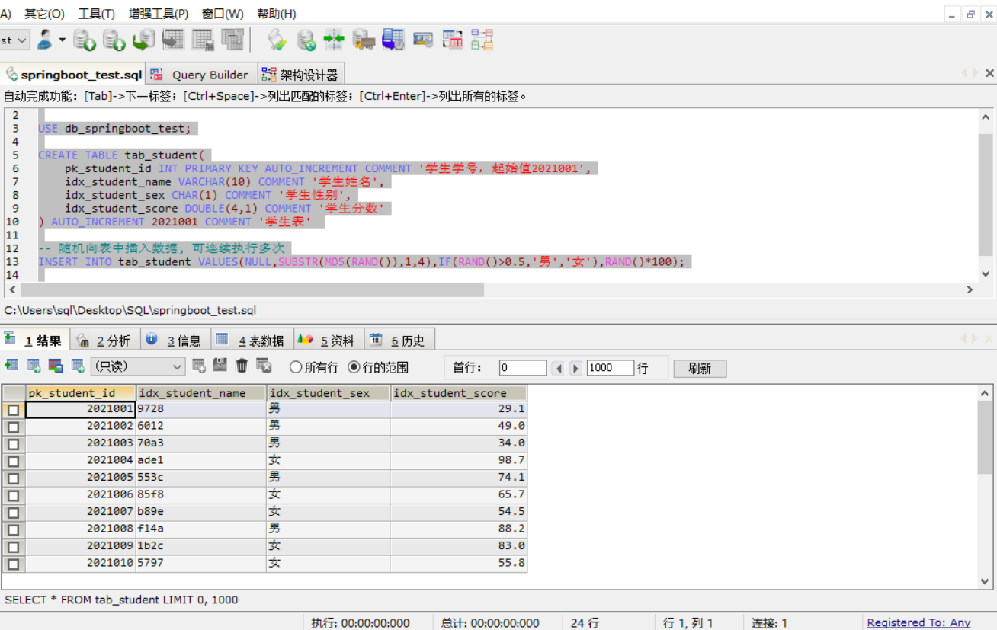
Task: Click red-grid query builder toolbar icon
Action: tap(453, 40)
